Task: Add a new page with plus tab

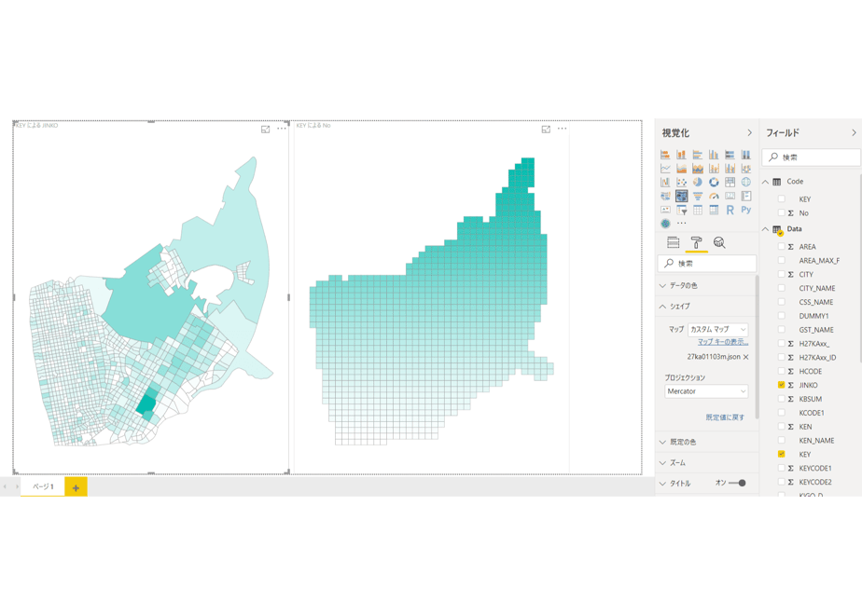Action: 76,487
